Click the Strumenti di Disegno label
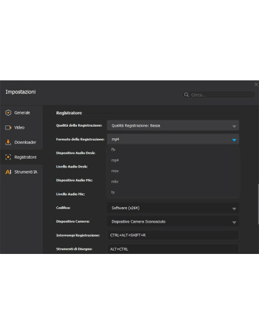This screenshot has height=335, width=259. coord(74,249)
